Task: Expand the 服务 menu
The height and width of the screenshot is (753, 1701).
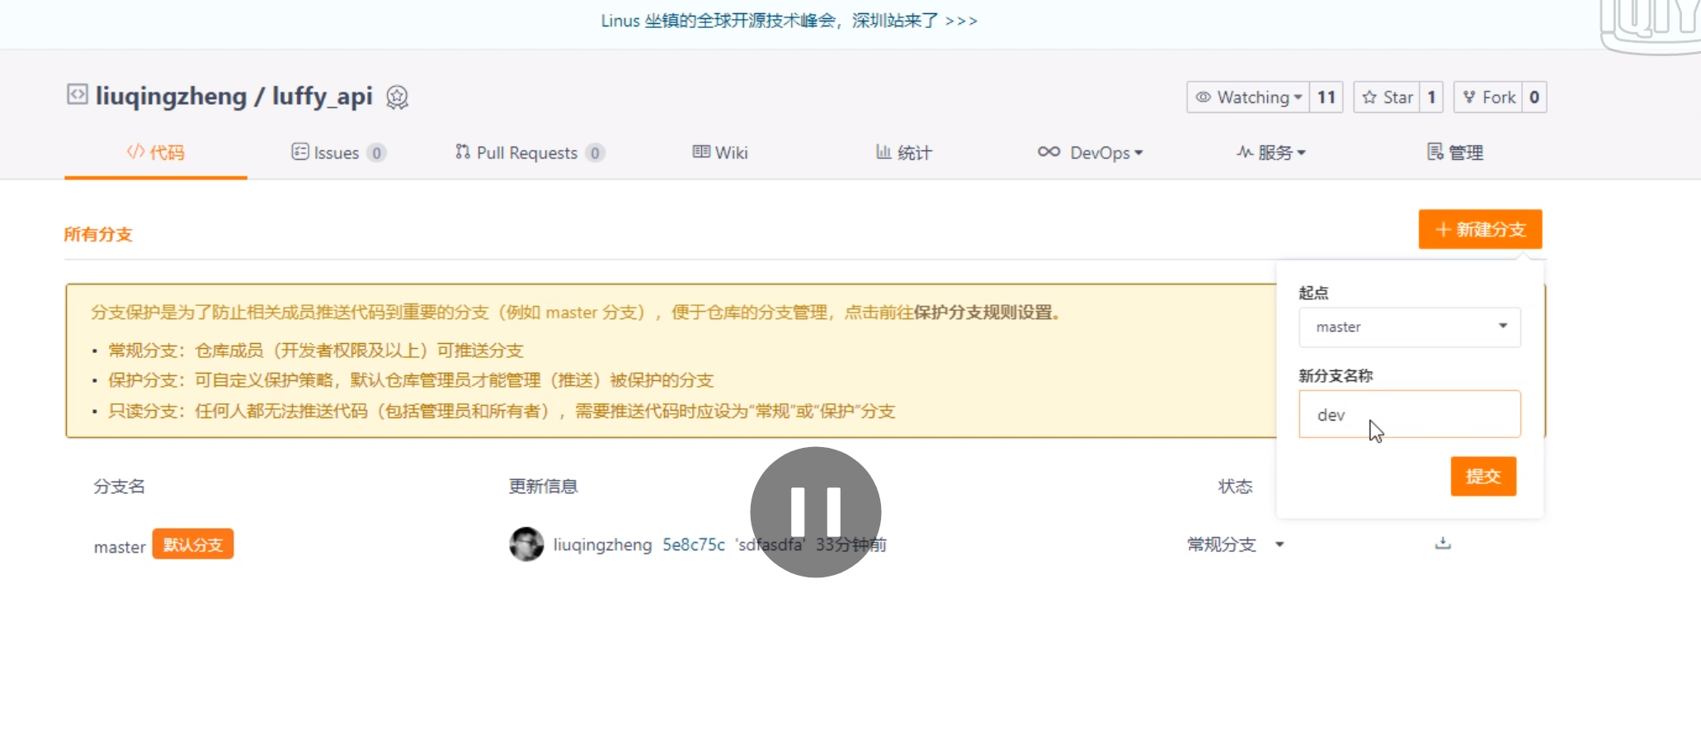Action: pyautogui.click(x=1271, y=153)
